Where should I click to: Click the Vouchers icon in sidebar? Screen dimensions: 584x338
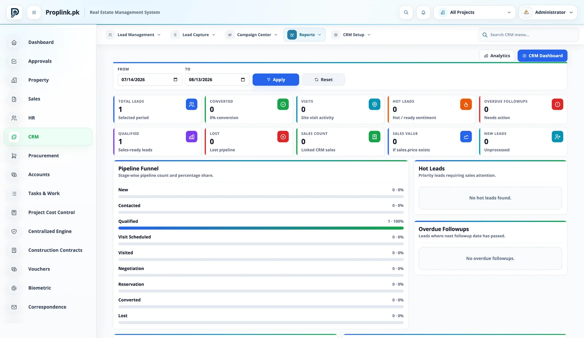(14, 269)
